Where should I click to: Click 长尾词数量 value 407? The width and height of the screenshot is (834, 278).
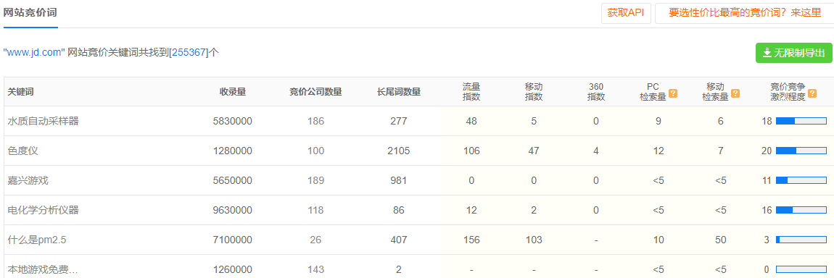(398, 240)
